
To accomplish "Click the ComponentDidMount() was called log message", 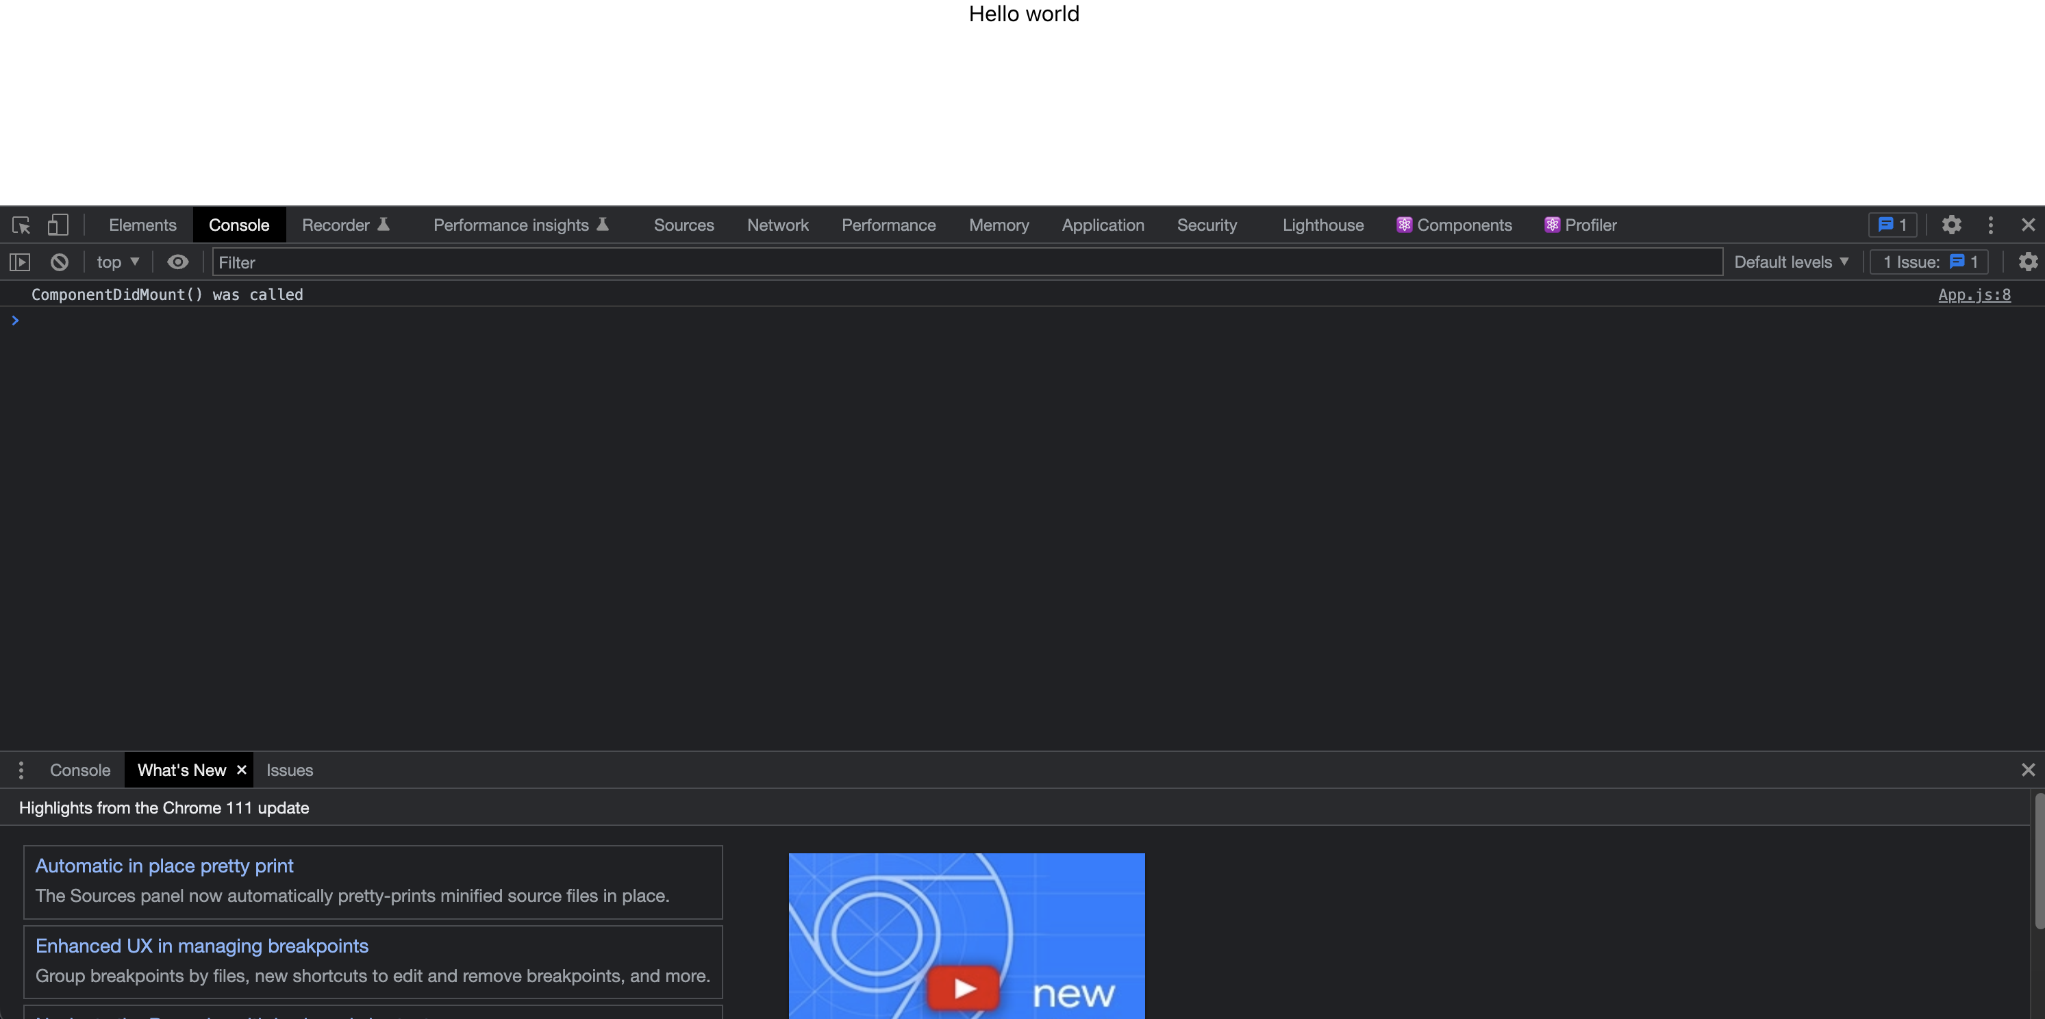I will (x=168, y=294).
